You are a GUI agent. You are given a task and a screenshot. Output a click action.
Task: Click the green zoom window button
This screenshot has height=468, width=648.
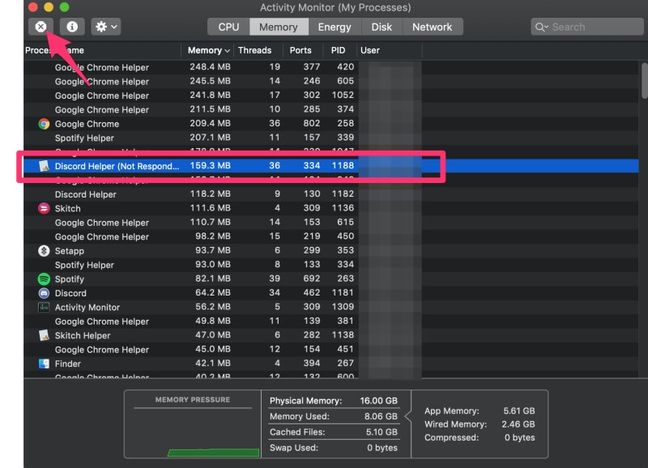coord(64,7)
